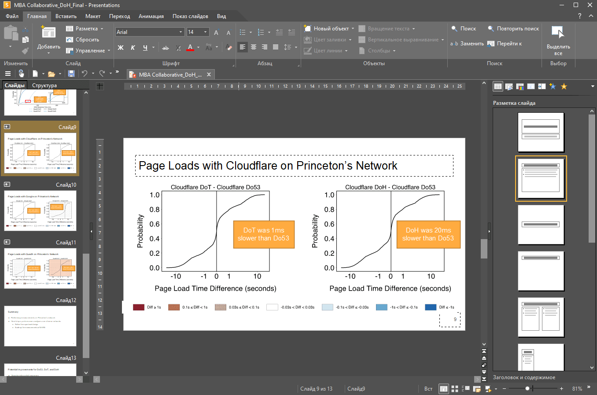Click the clear formatting eraser icon

(228, 47)
